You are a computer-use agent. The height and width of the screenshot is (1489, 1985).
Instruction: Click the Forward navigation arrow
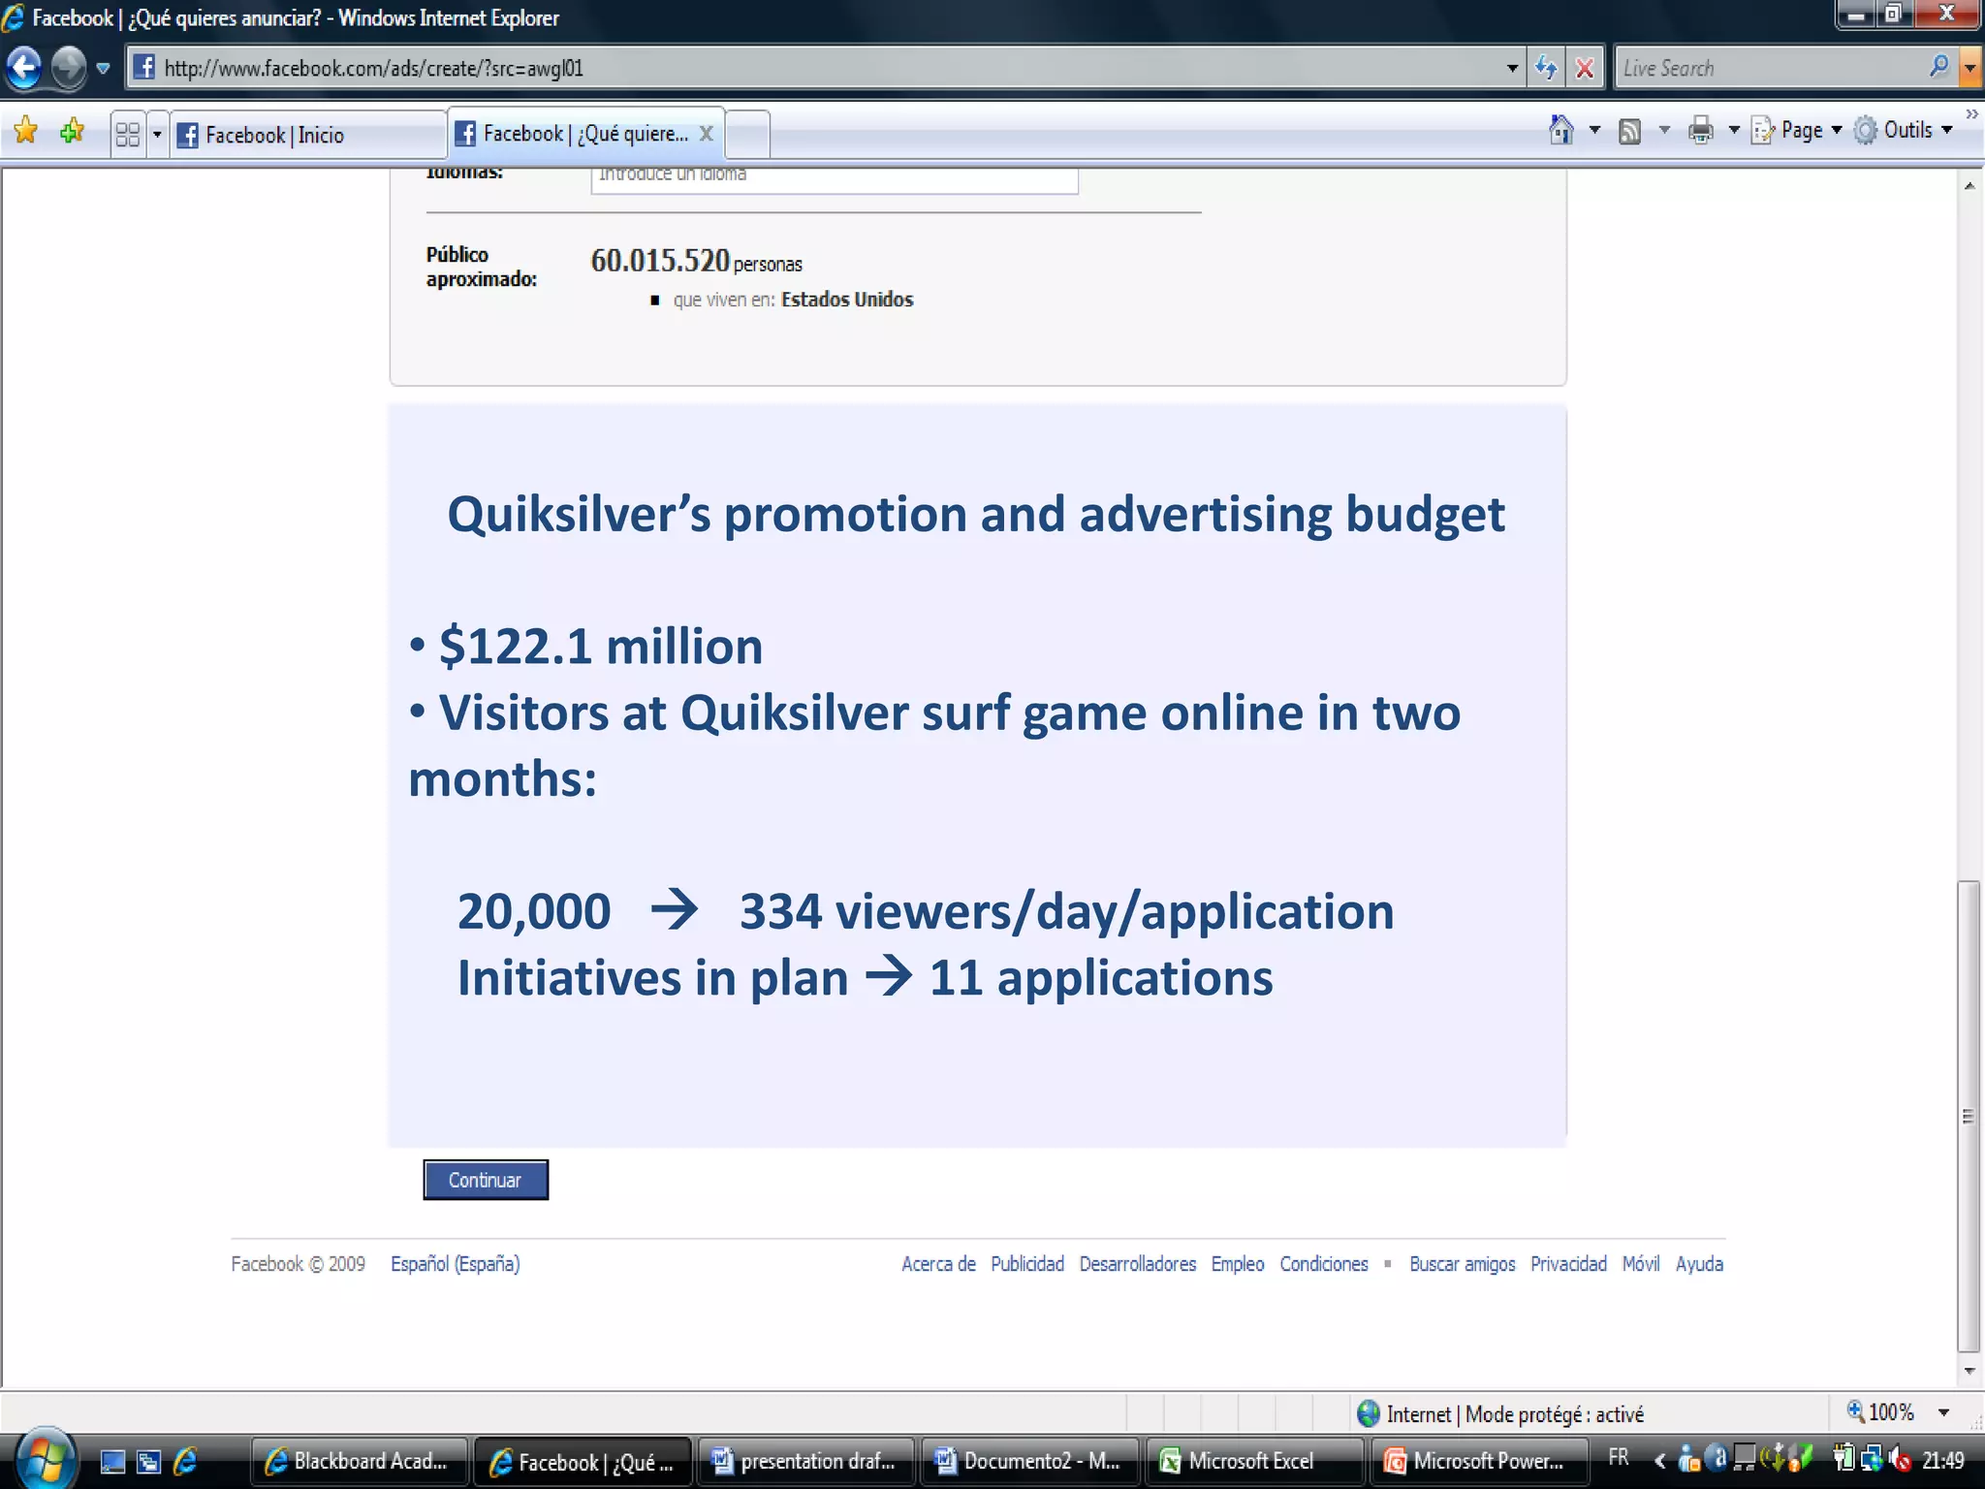(68, 68)
